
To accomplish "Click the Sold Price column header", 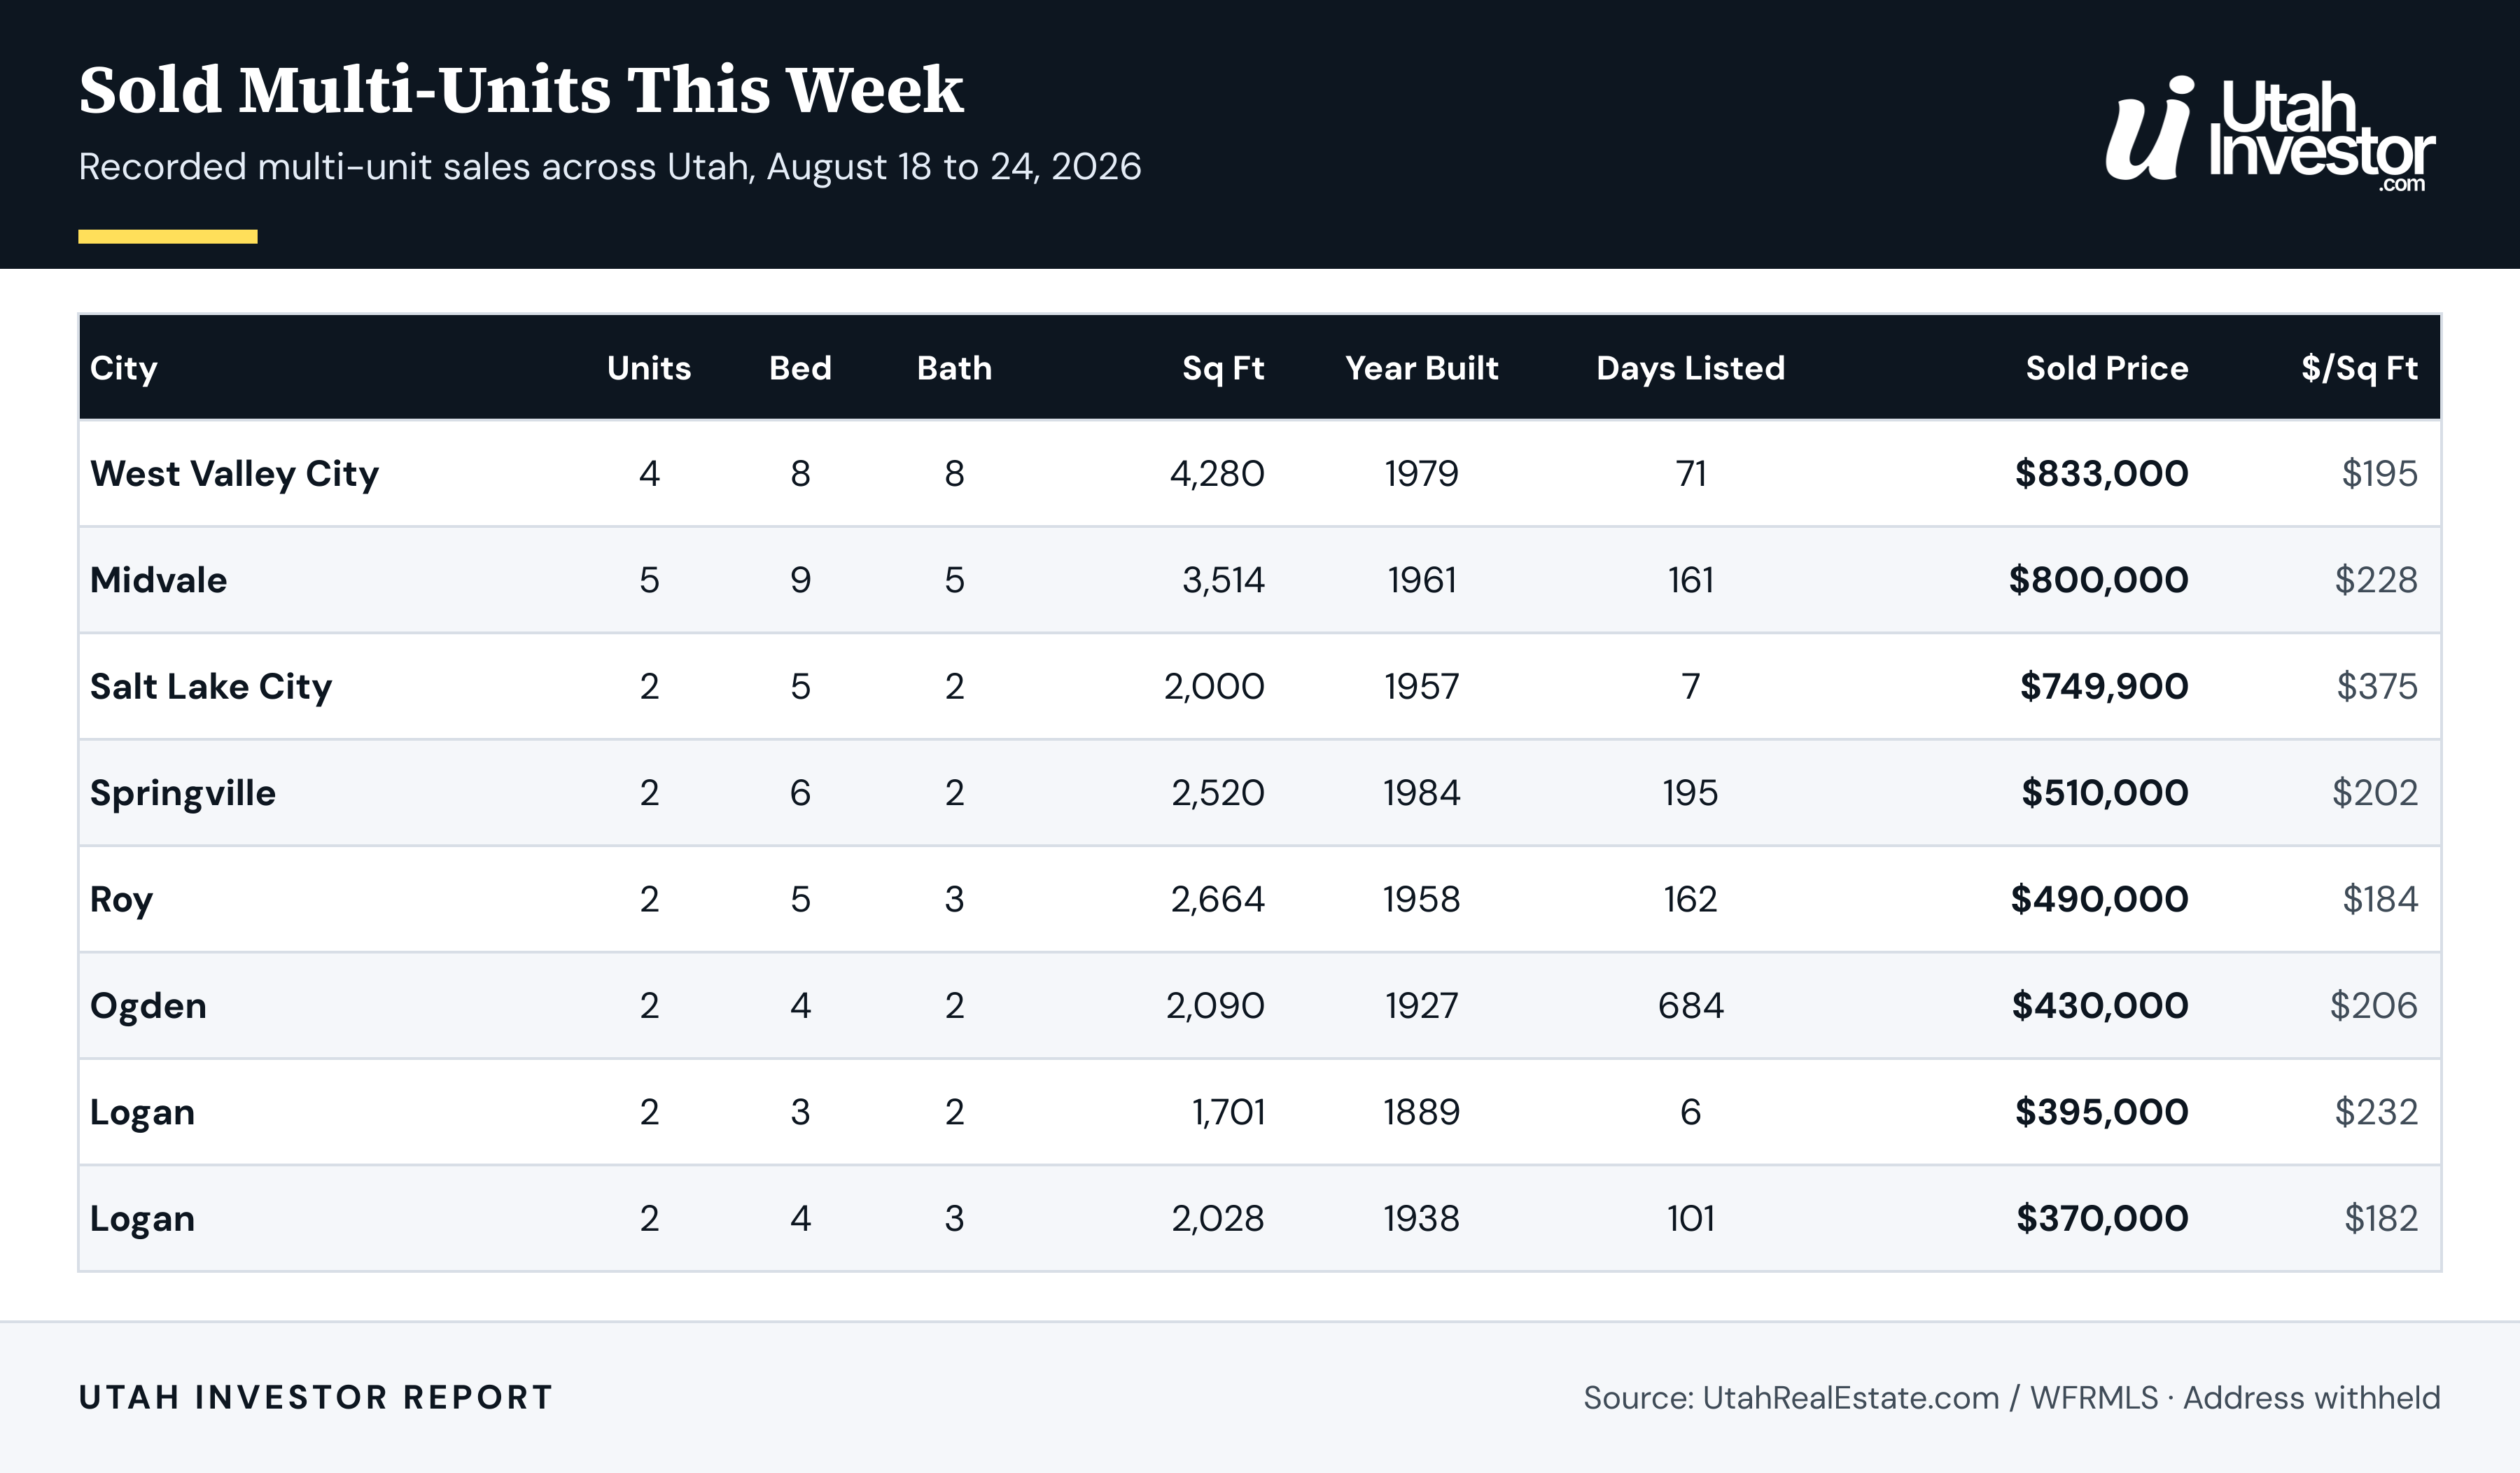I will tap(2107, 368).
